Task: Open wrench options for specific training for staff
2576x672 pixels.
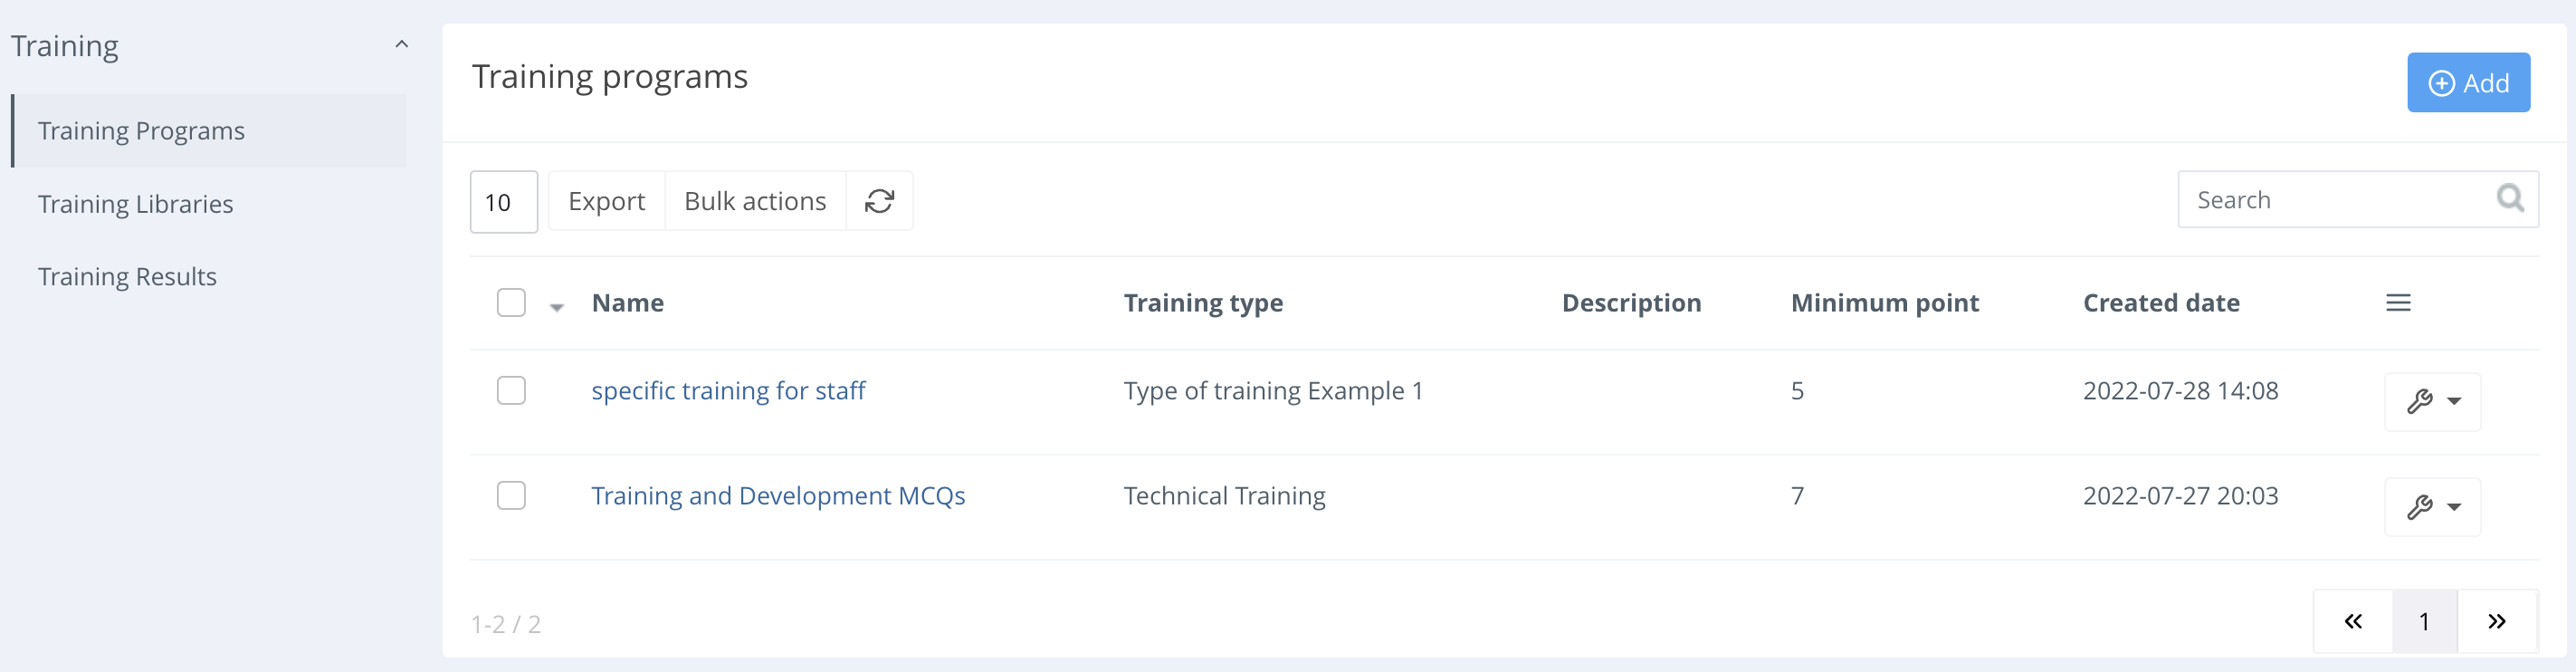Action: tap(2431, 402)
